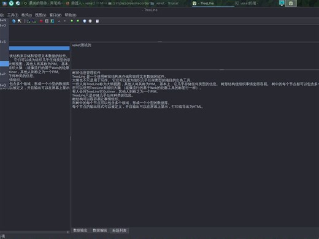Viewport: 319px width, 239px height.
Task: Click the highlighted TreeLine tray icon
Action: (x=291, y=3)
